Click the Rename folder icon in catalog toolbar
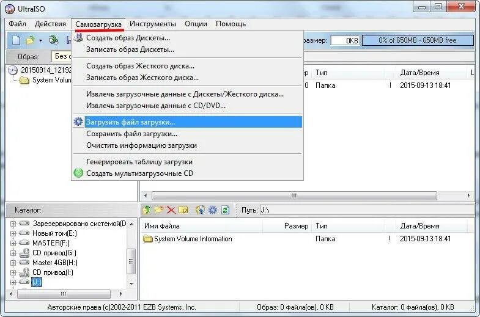Image resolution: width=480 pixels, height=317 pixels. pos(183,210)
